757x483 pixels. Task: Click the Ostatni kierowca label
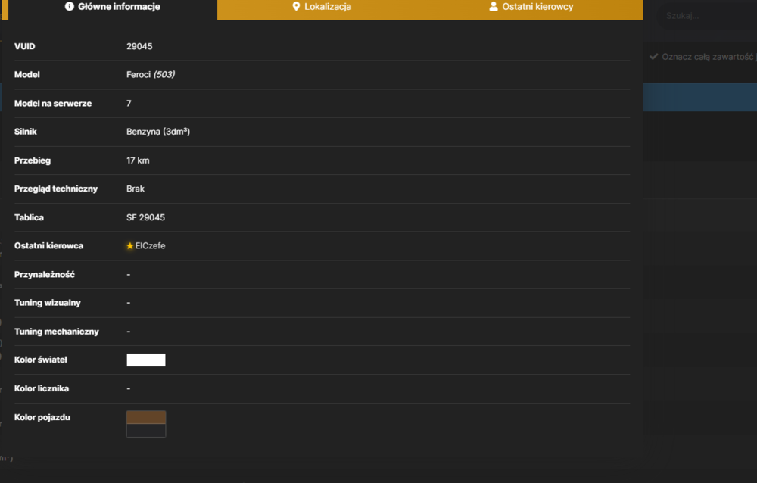(x=48, y=246)
